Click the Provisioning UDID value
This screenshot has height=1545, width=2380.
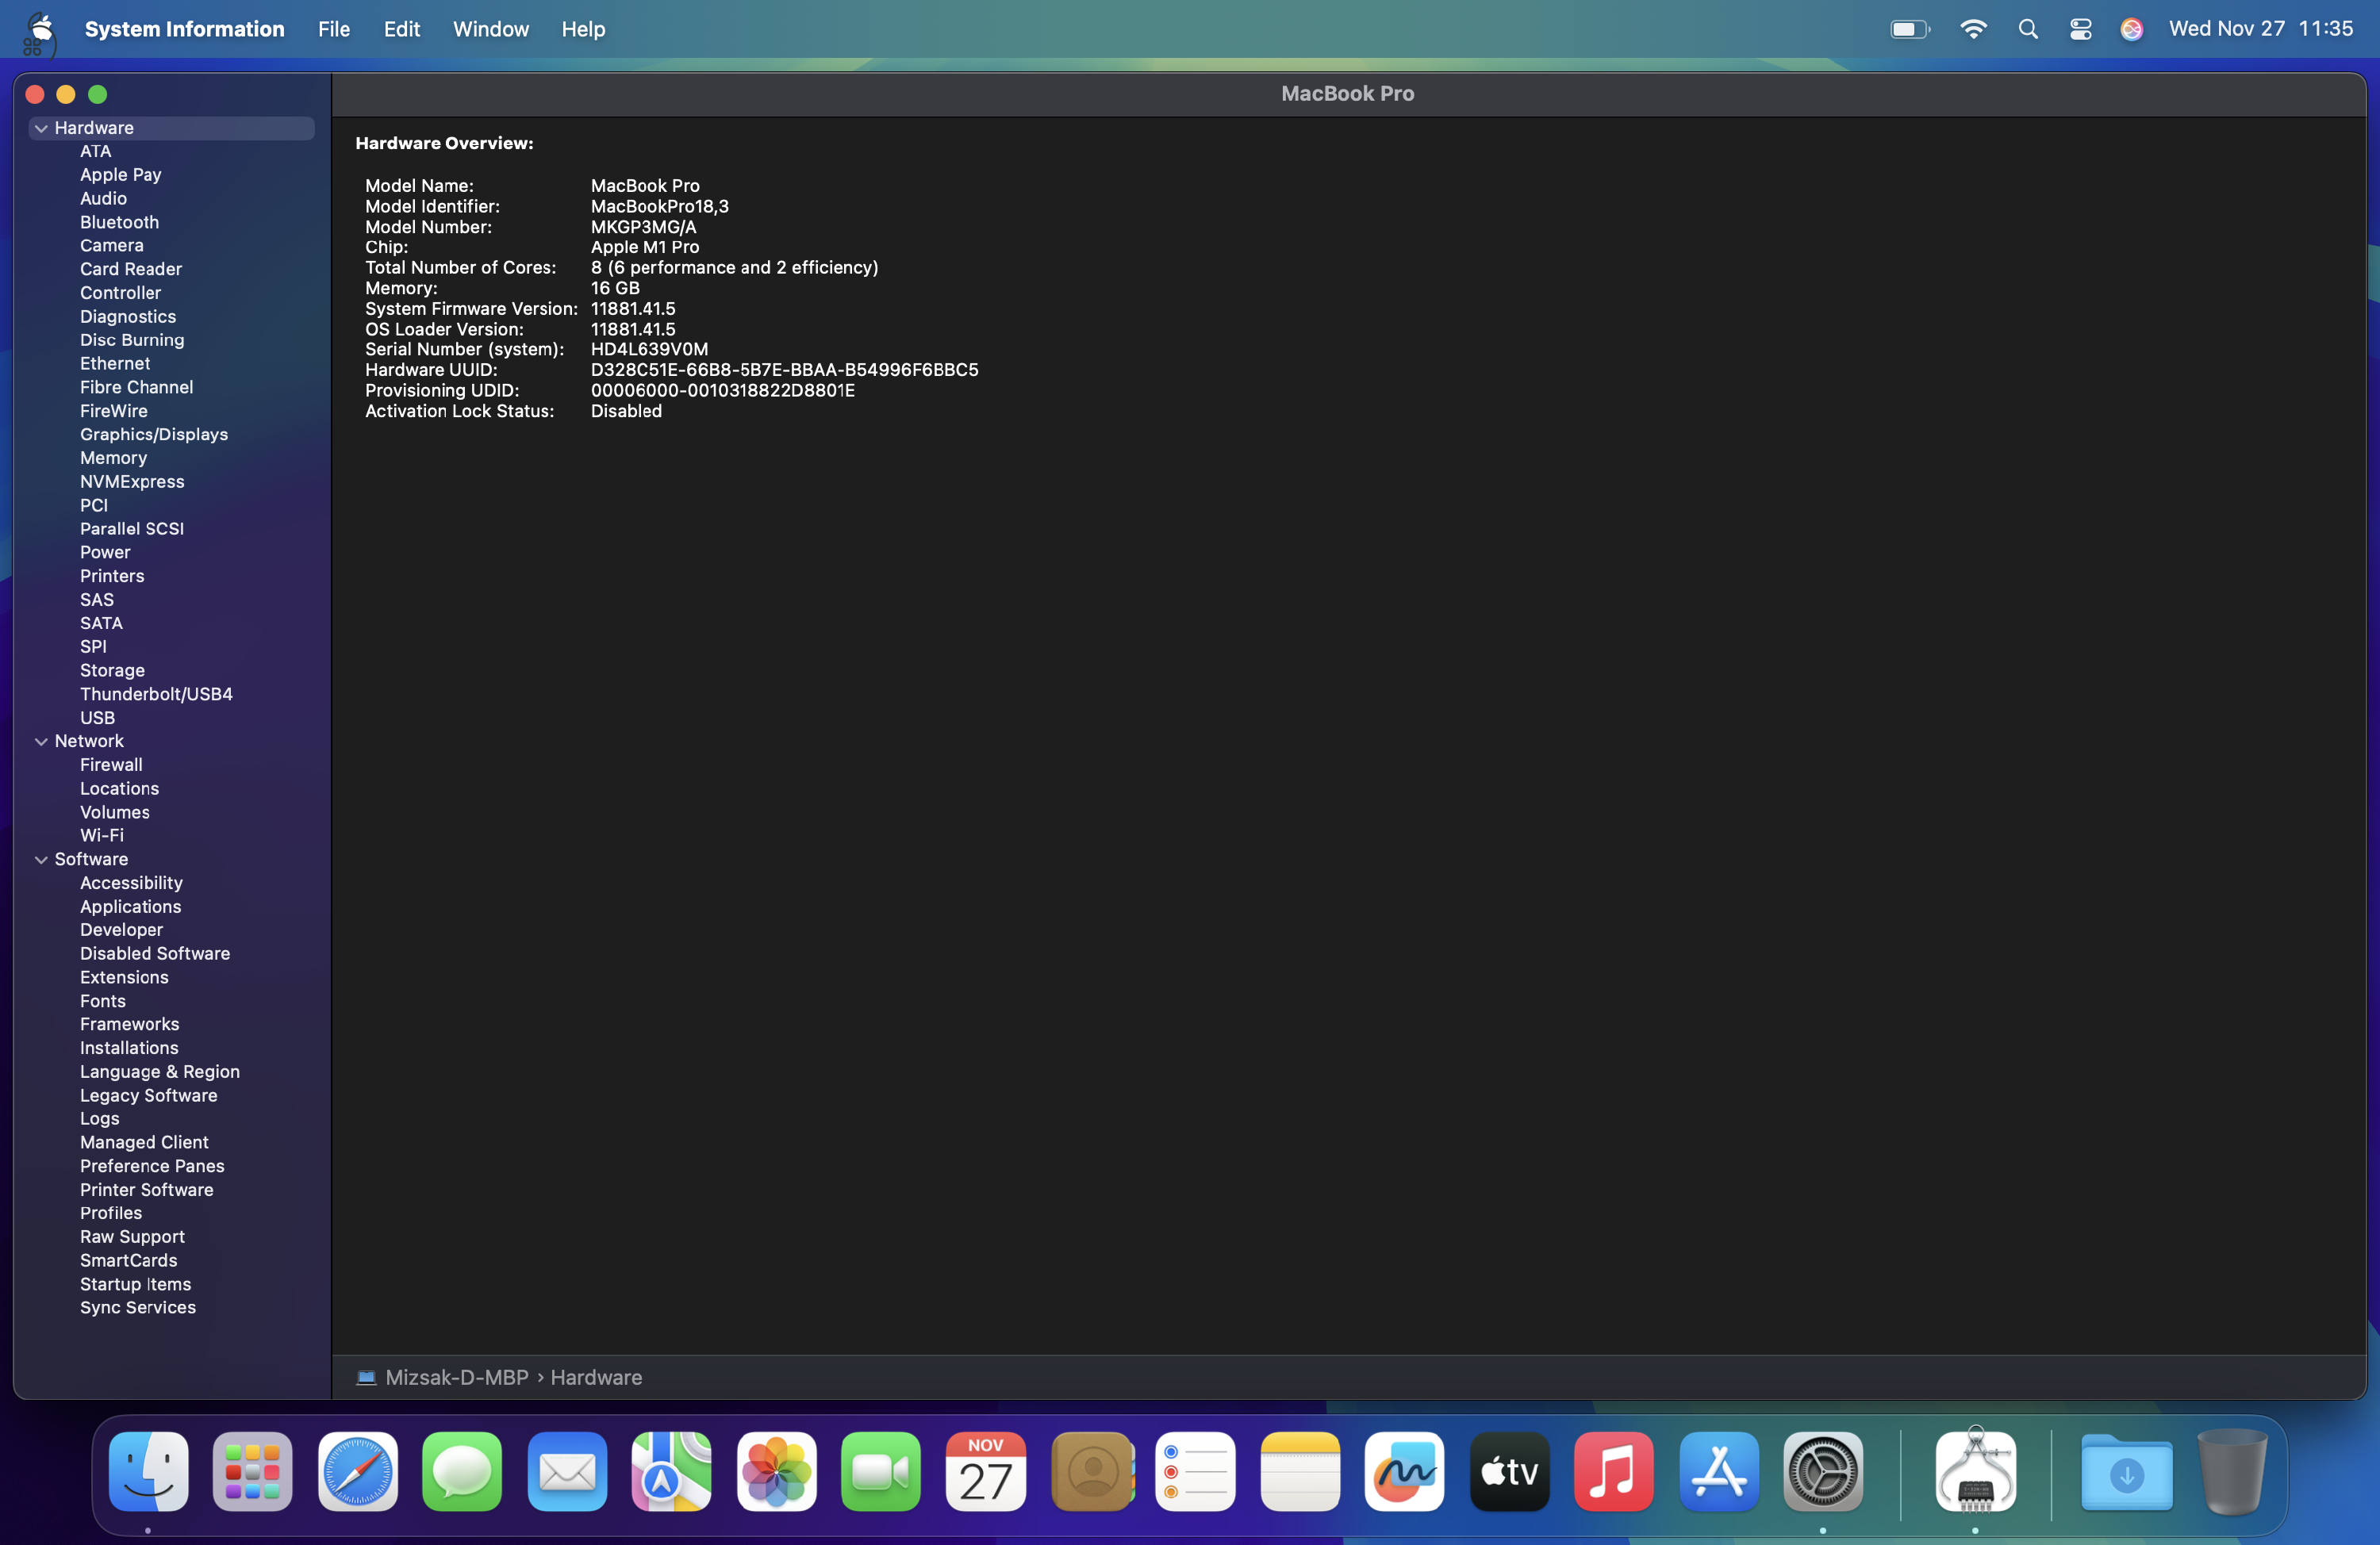coord(722,390)
